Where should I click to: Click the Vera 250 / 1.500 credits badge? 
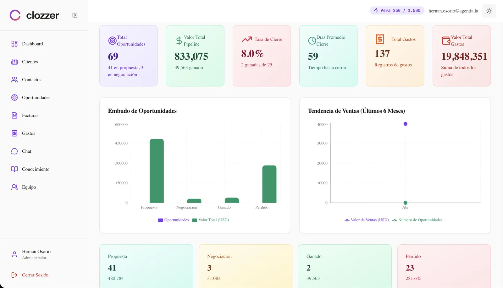coord(397,11)
